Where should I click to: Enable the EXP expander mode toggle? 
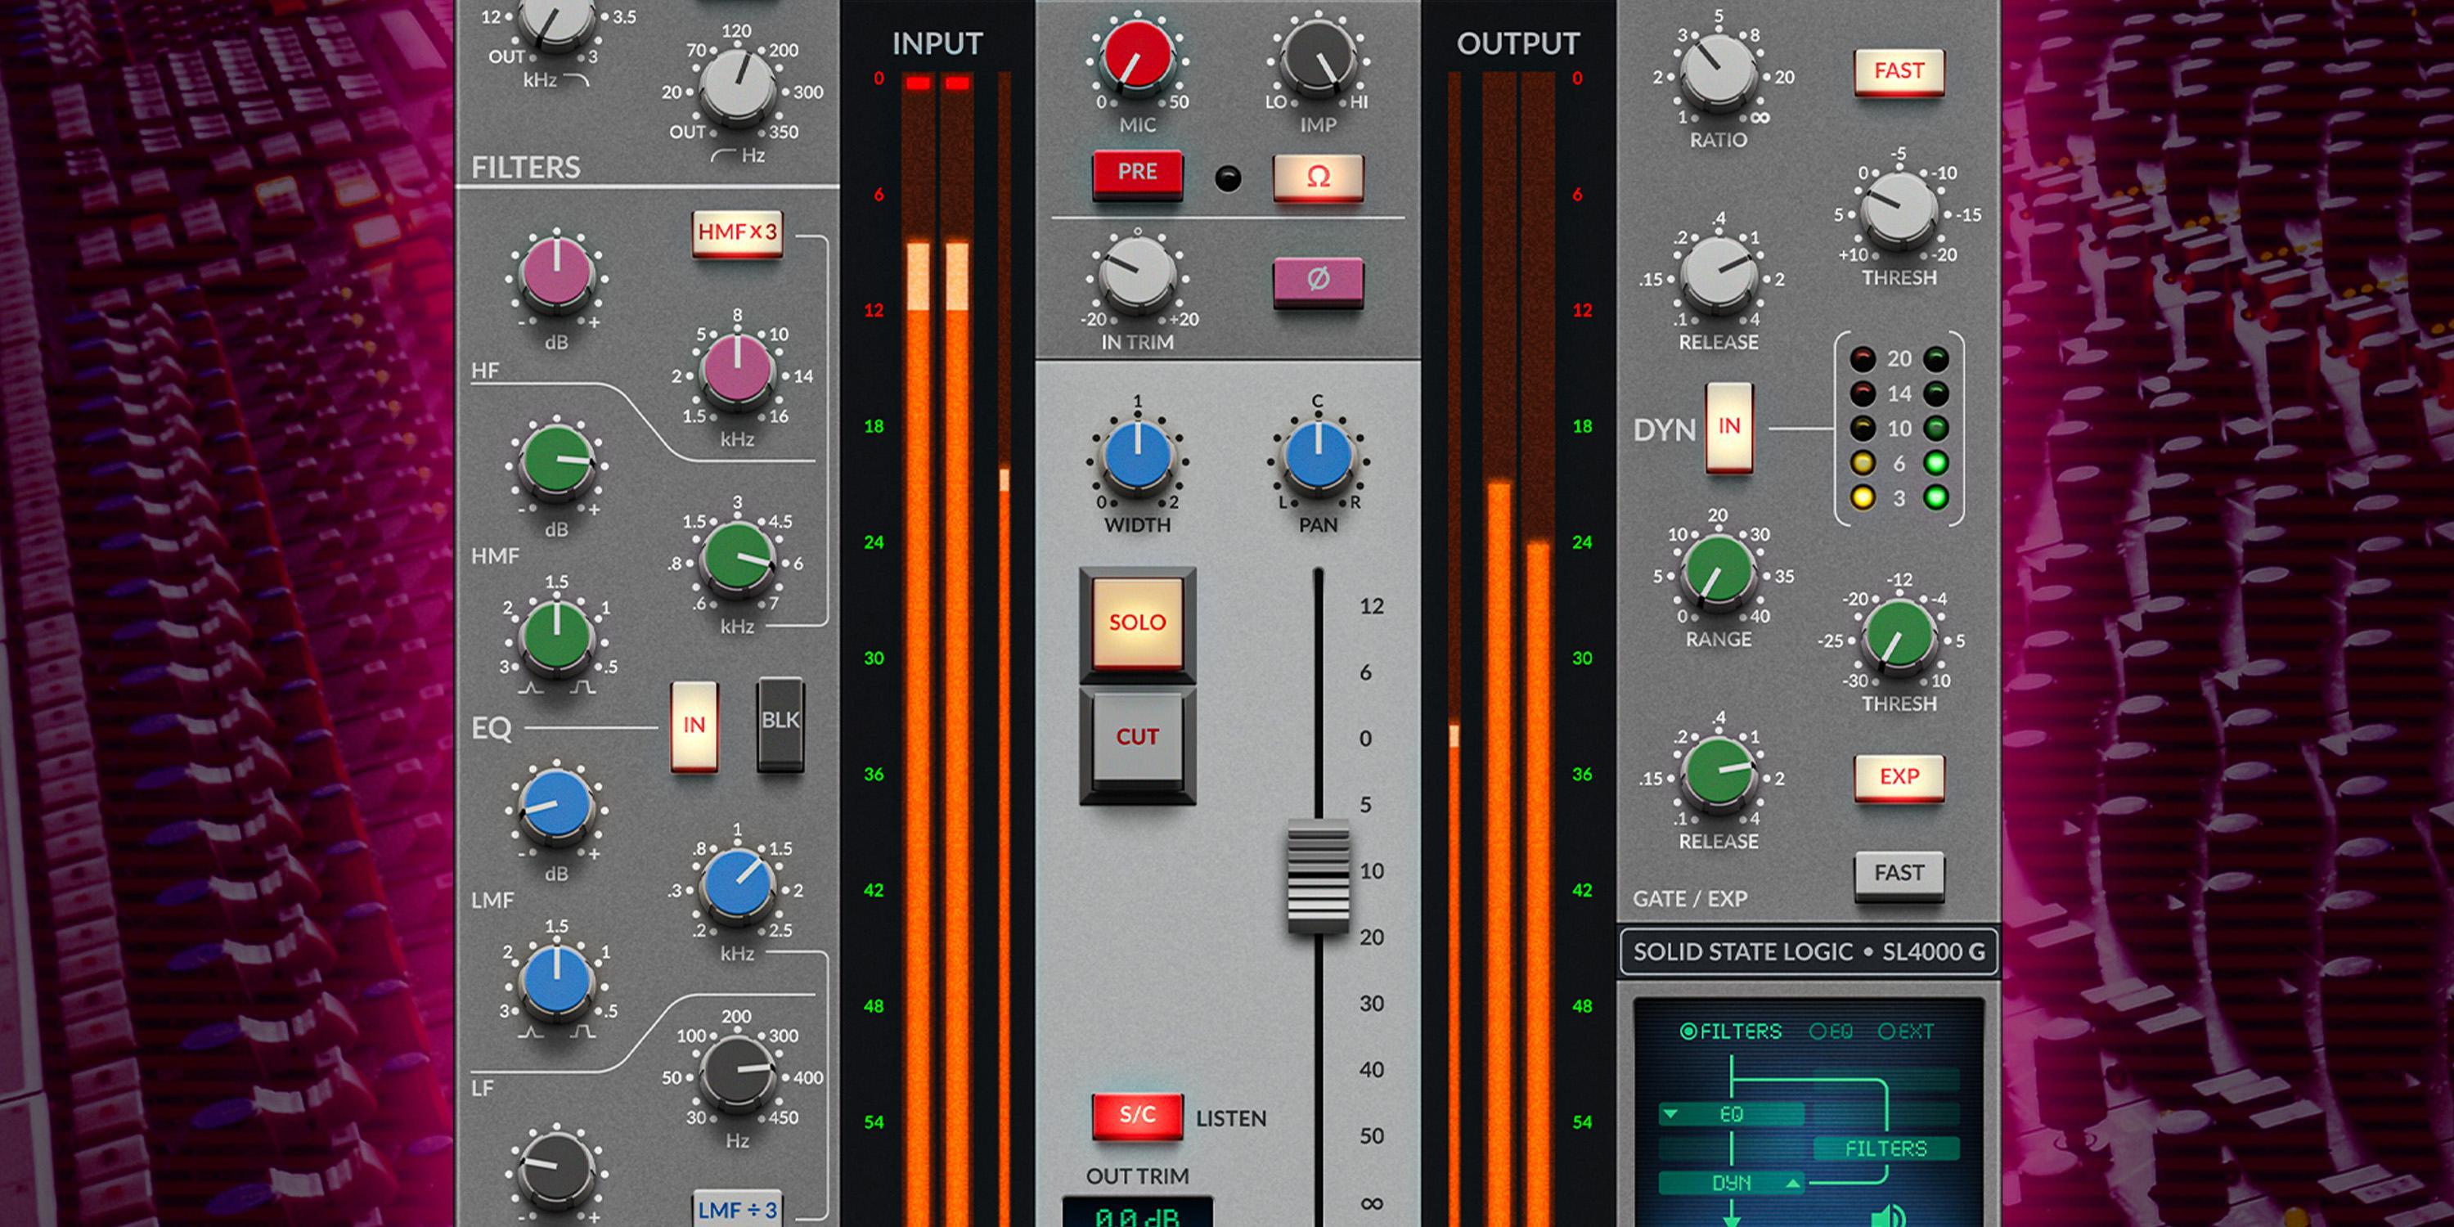(1899, 777)
